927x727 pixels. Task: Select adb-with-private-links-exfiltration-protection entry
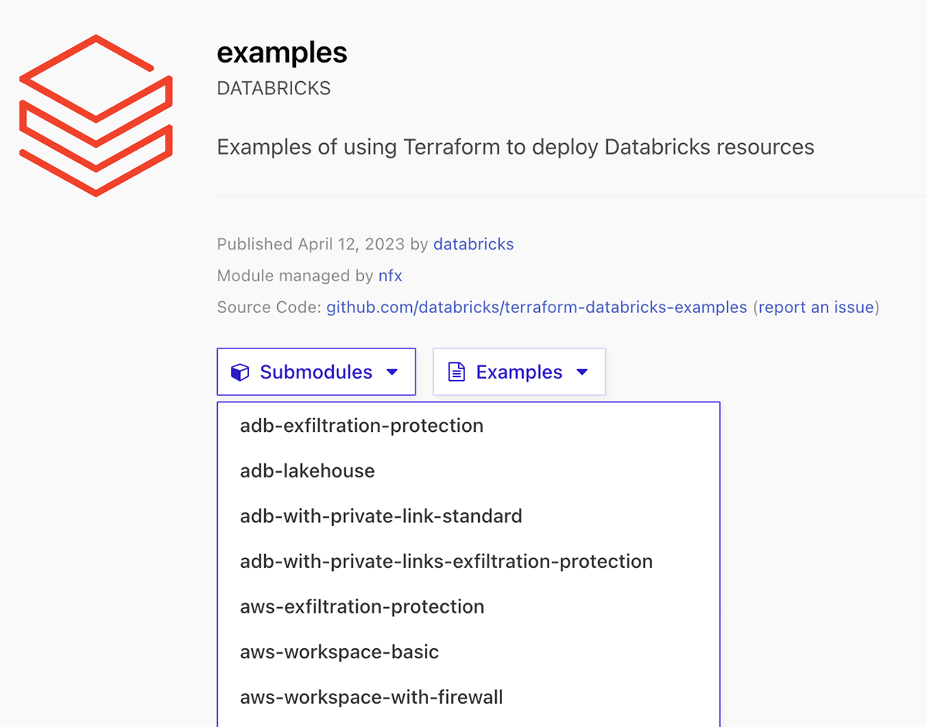click(x=446, y=562)
